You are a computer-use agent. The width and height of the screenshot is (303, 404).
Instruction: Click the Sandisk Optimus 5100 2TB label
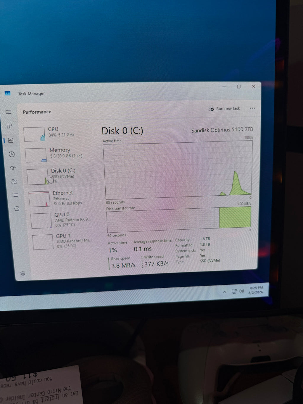point(222,130)
